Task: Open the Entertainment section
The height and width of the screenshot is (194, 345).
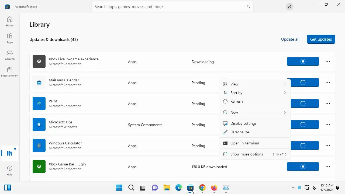Action: [x=10, y=72]
